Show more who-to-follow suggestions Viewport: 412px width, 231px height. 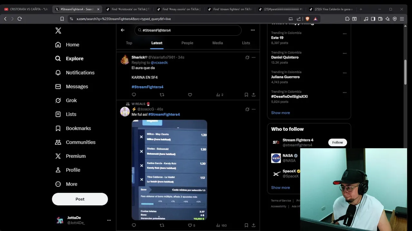[280, 188]
